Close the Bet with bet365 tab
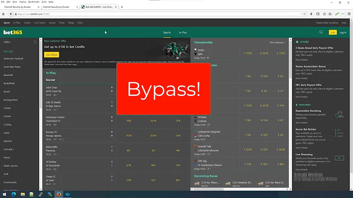Viewport: 353px width, 198px height. point(116,7)
